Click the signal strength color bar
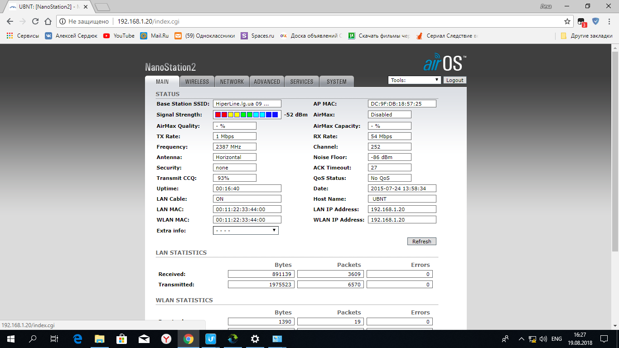This screenshot has width=619, height=348. click(x=247, y=115)
